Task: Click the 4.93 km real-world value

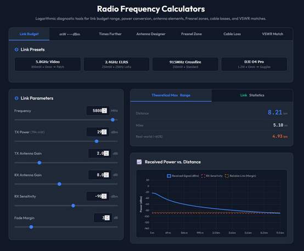Action: pos(280,136)
